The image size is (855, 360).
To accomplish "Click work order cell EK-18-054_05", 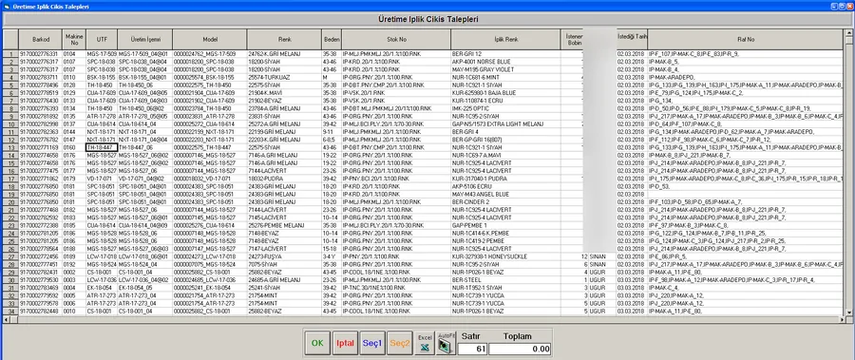I will coord(145,288).
